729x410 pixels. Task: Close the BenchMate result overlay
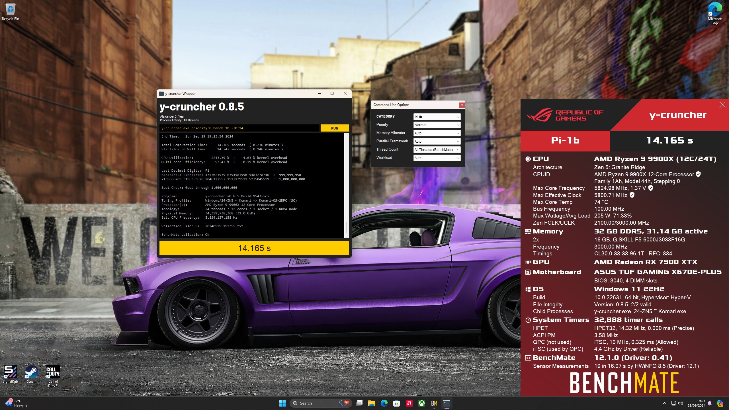[722, 105]
